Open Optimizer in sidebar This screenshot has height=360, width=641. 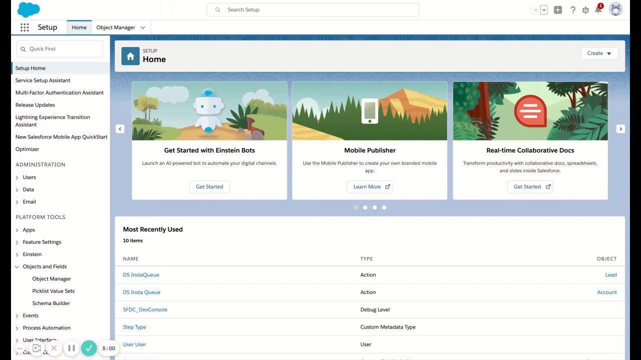click(x=27, y=149)
